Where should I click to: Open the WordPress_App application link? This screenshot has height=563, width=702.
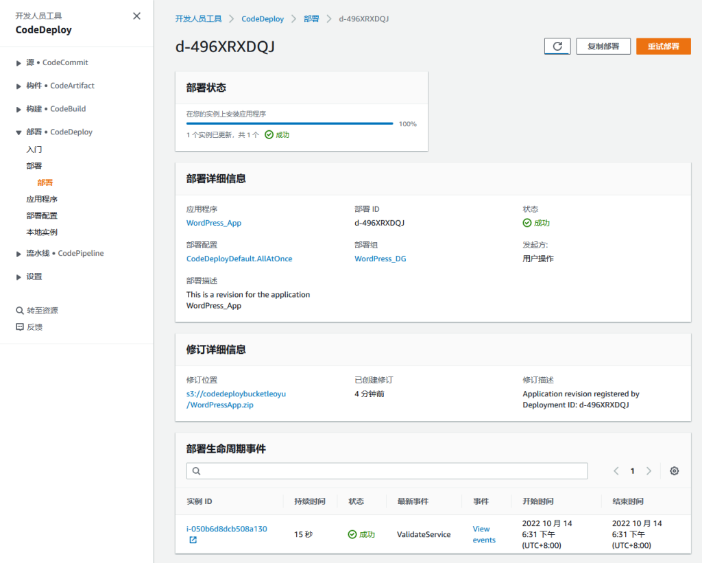(x=214, y=223)
